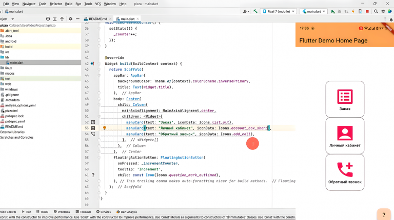Open the main.dart run configuration dropdown

pos(313,11)
